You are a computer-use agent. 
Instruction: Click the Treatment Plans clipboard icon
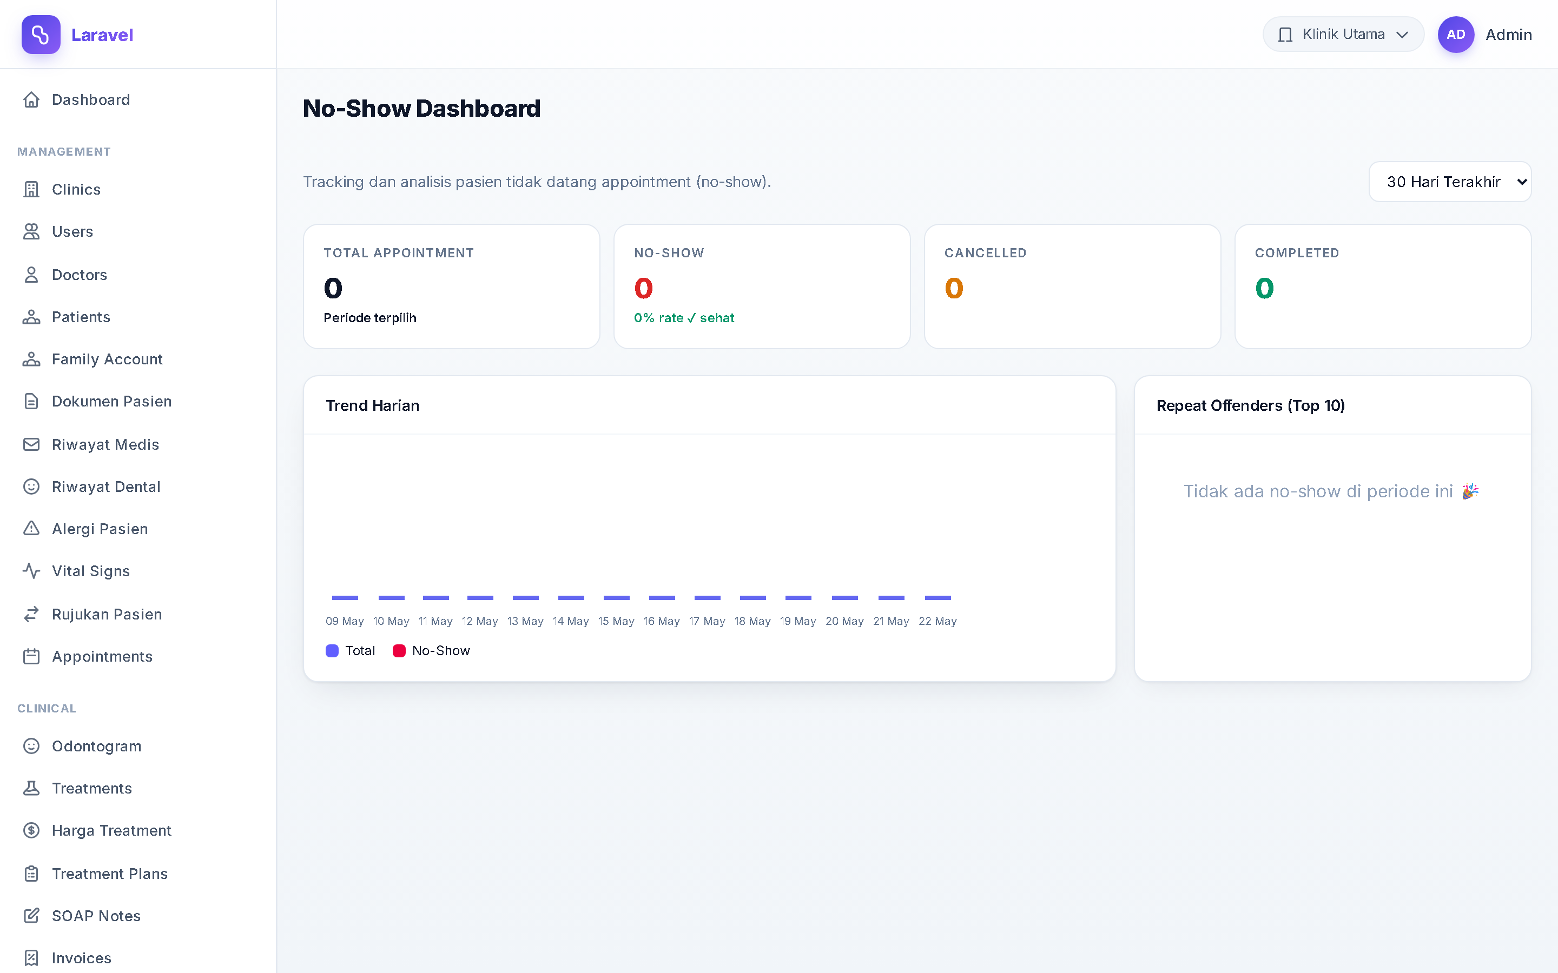[x=31, y=874]
